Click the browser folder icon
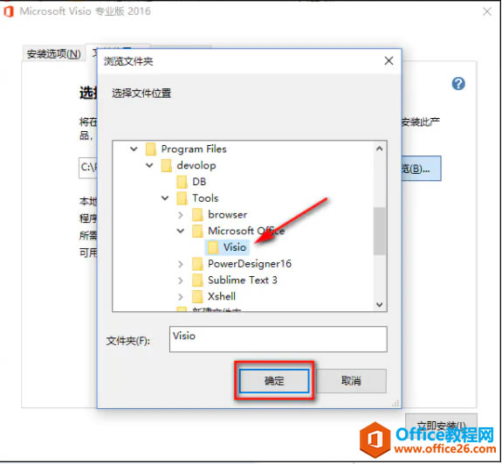This screenshot has width=502, height=464. coord(197,215)
